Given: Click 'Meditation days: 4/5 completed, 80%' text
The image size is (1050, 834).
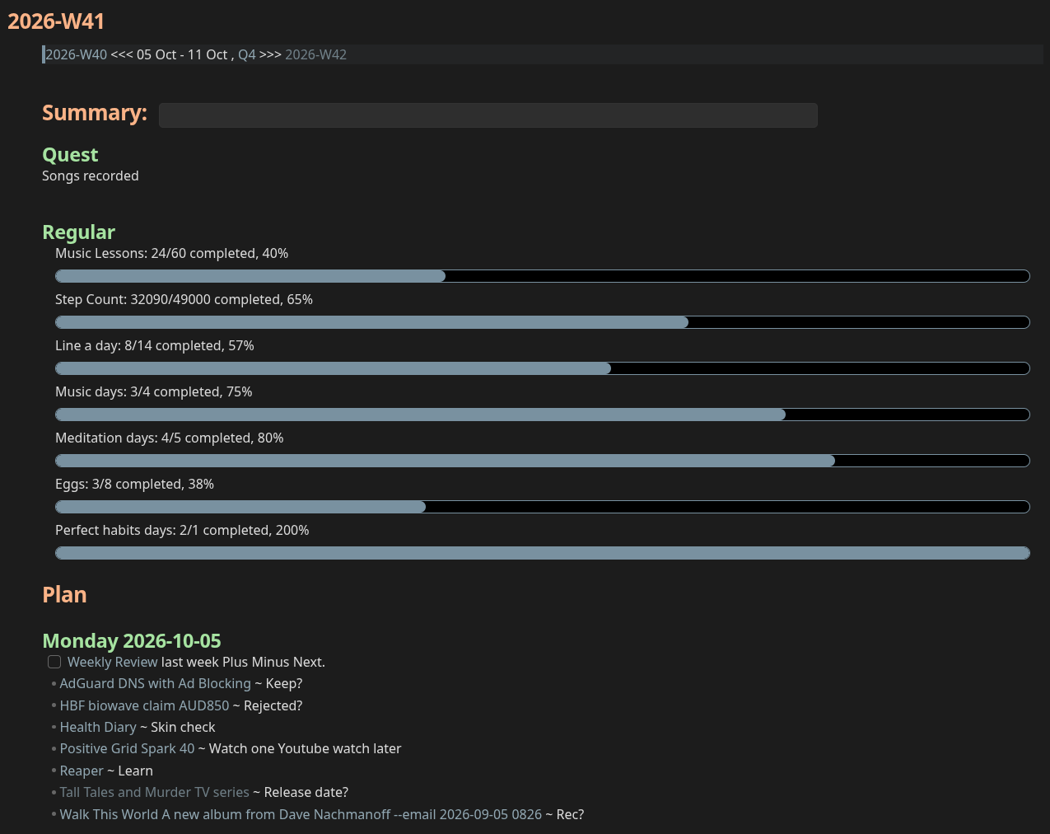Looking at the screenshot, I should point(169,438).
